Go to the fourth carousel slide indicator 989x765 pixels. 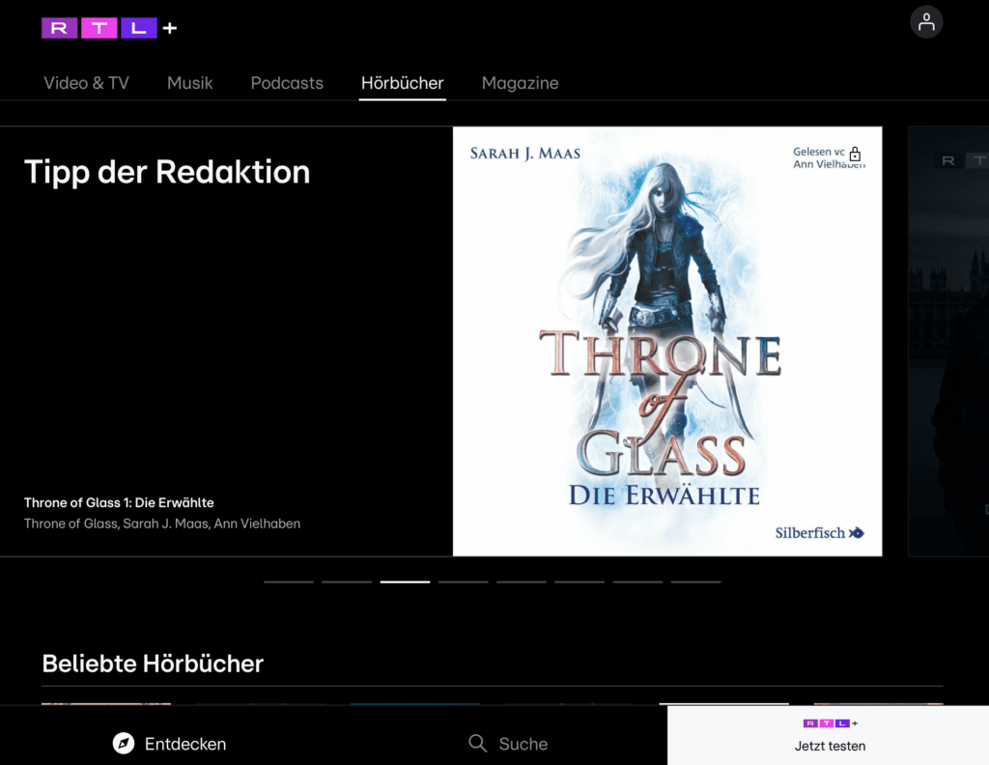(x=463, y=582)
